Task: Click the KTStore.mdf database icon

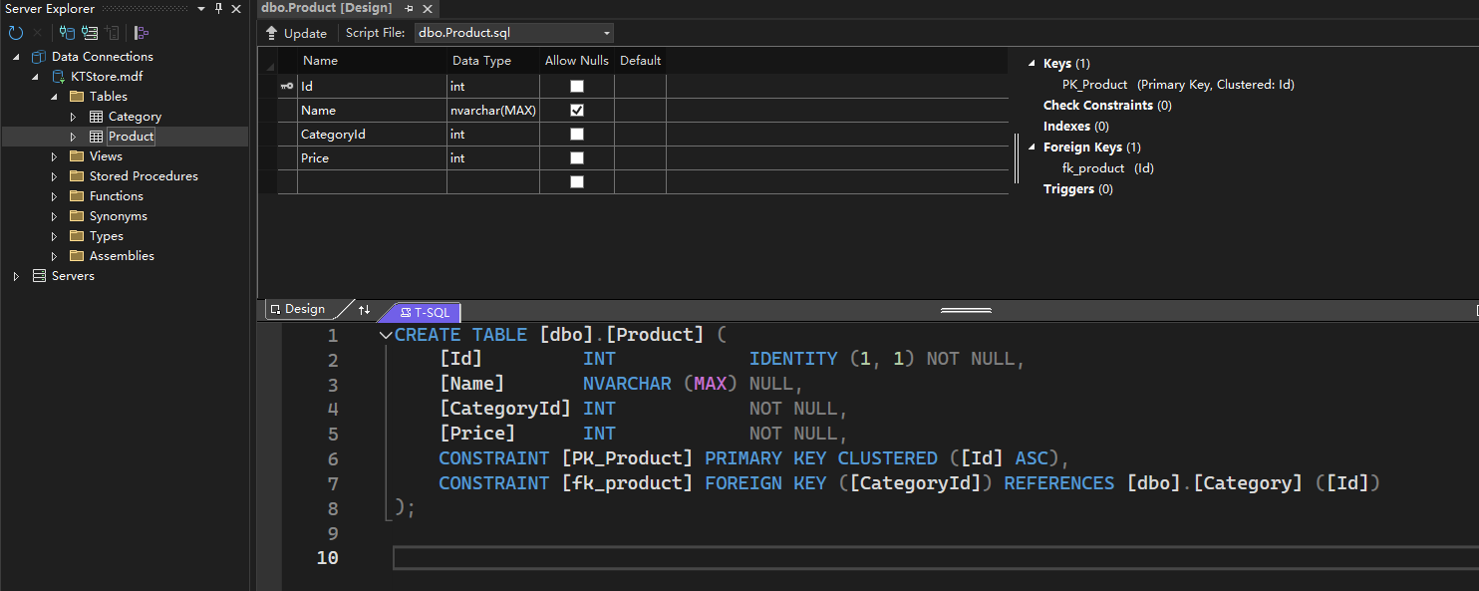Action: (x=59, y=77)
